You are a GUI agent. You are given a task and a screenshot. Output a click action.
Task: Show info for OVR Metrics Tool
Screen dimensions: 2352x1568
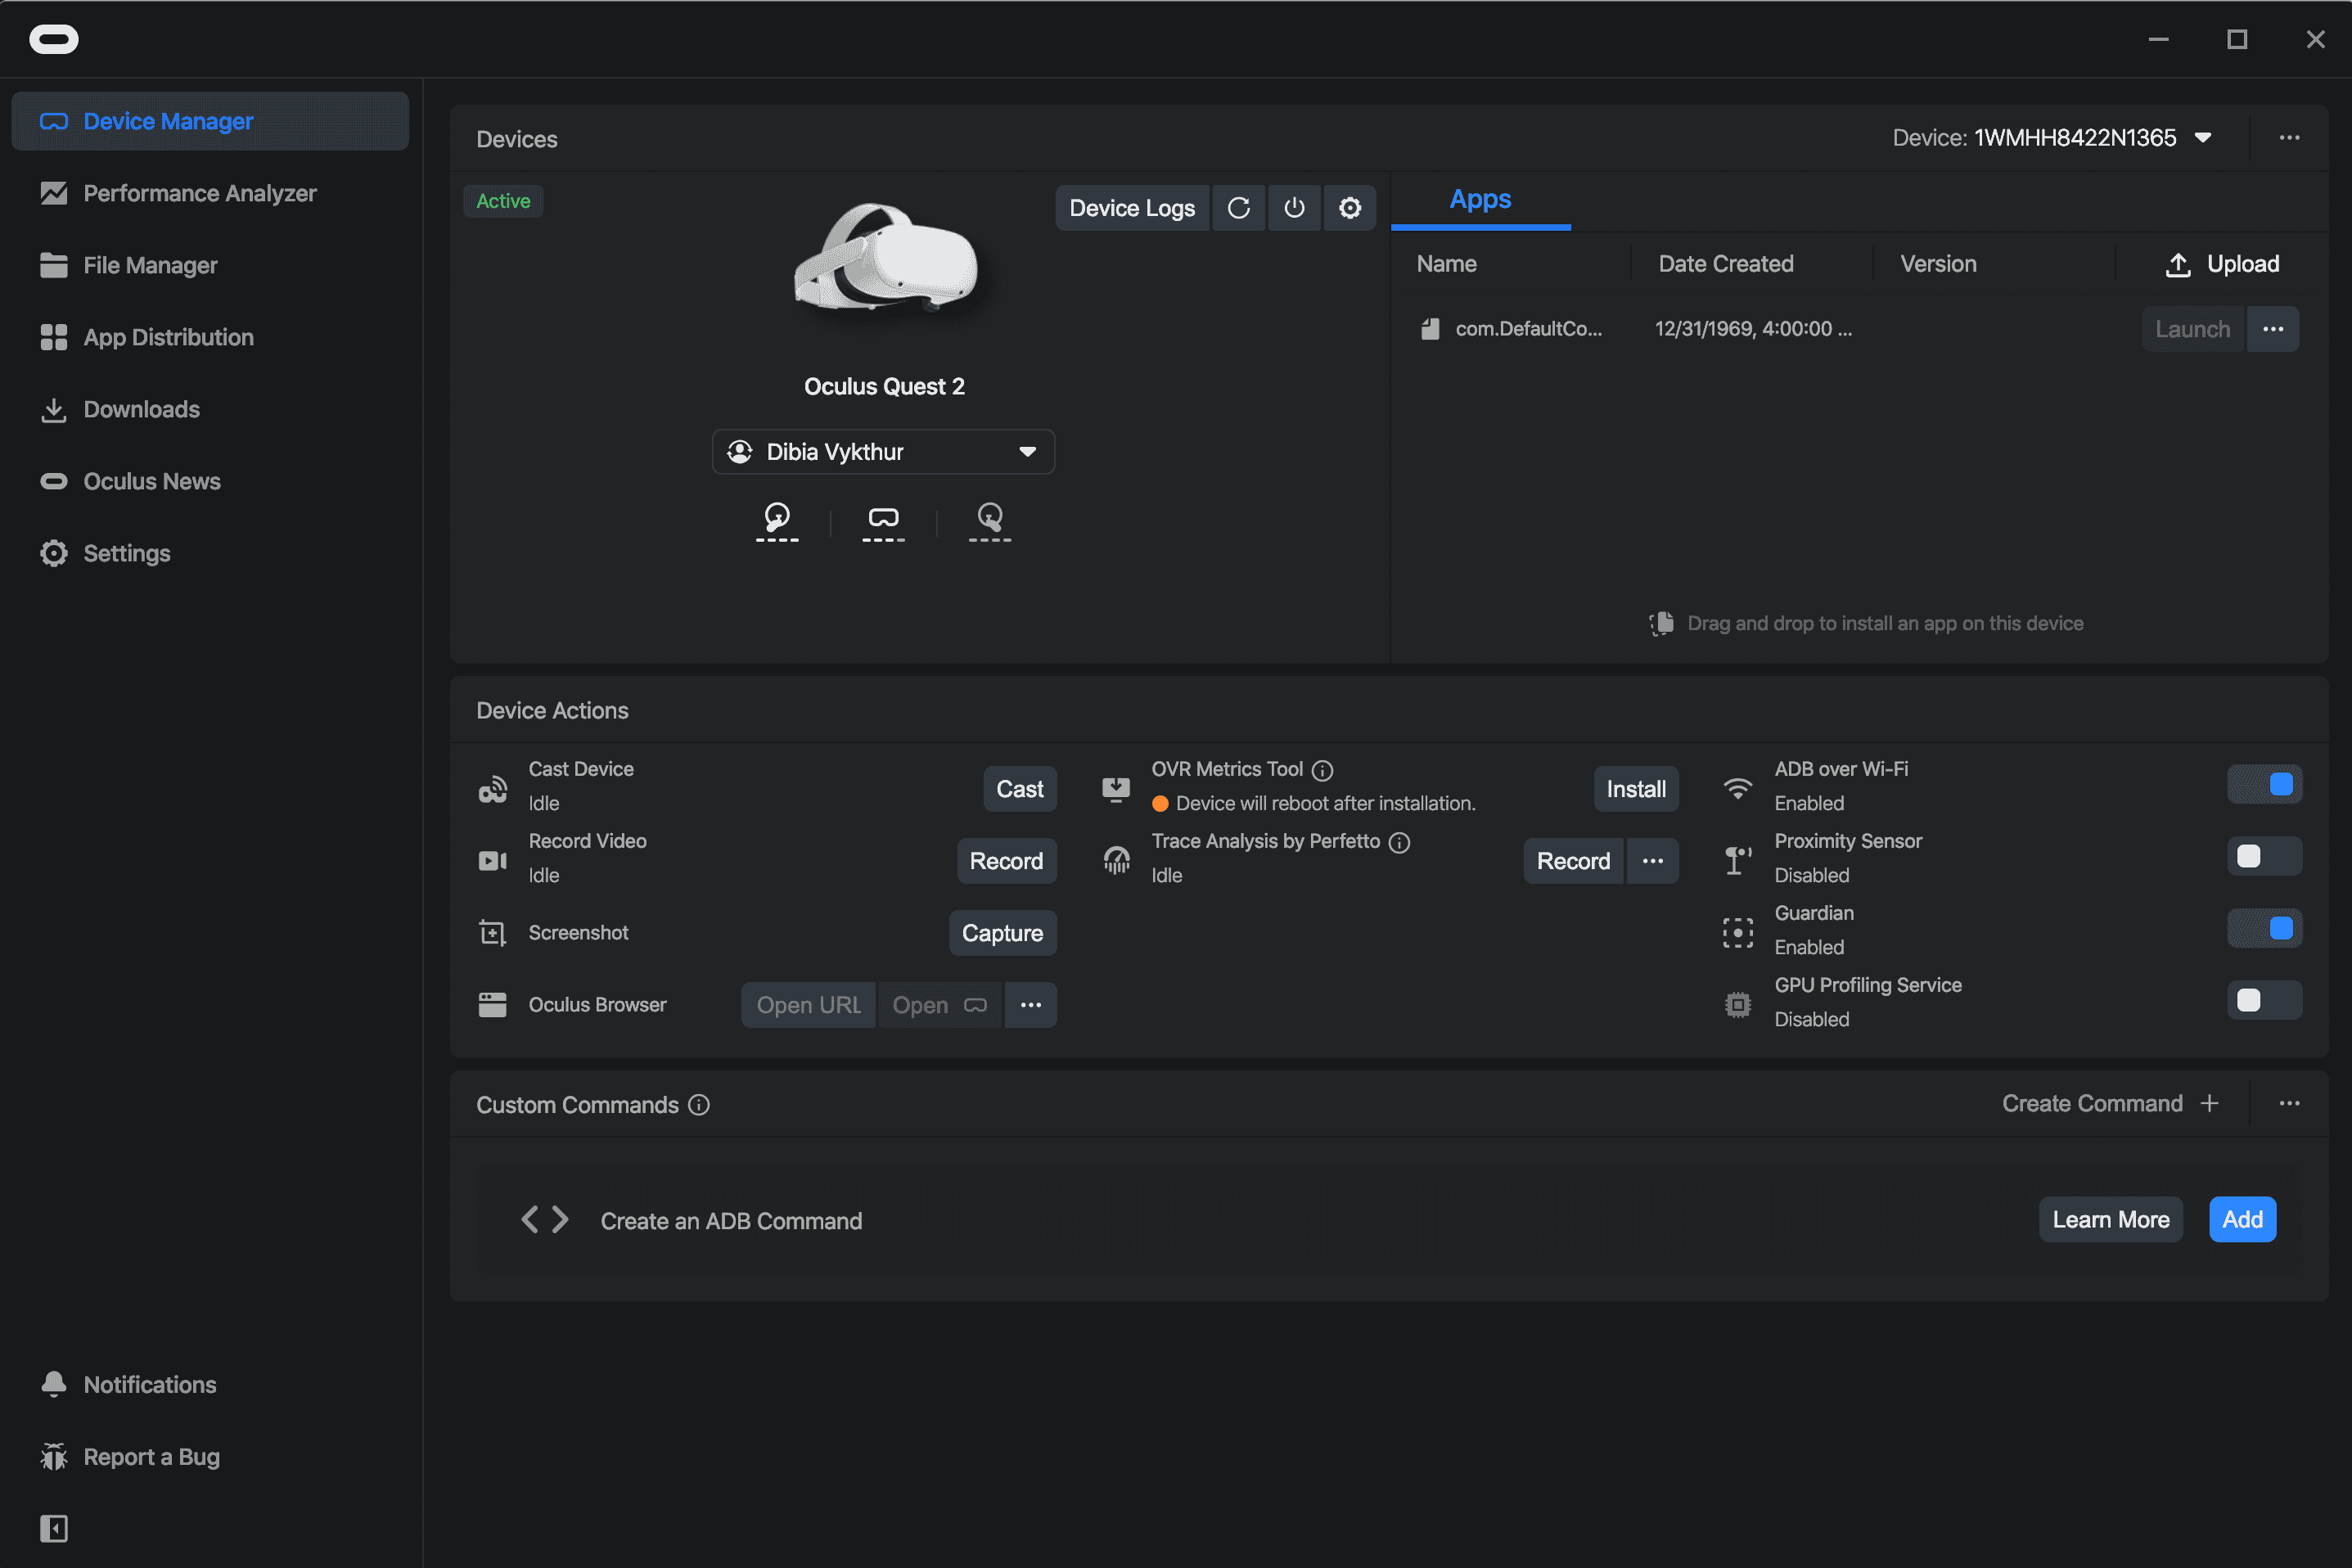click(x=1323, y=770)
